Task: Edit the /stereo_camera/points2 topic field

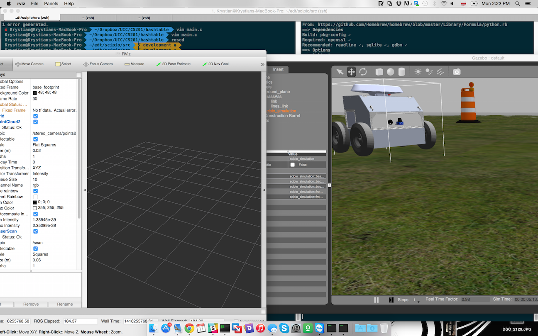Action: 54,133
